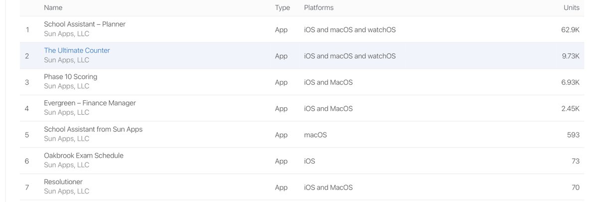Click the App type cell in Oakbrook Exam Schedule row
Screen dimensions: 598x202
click(281, 161)
